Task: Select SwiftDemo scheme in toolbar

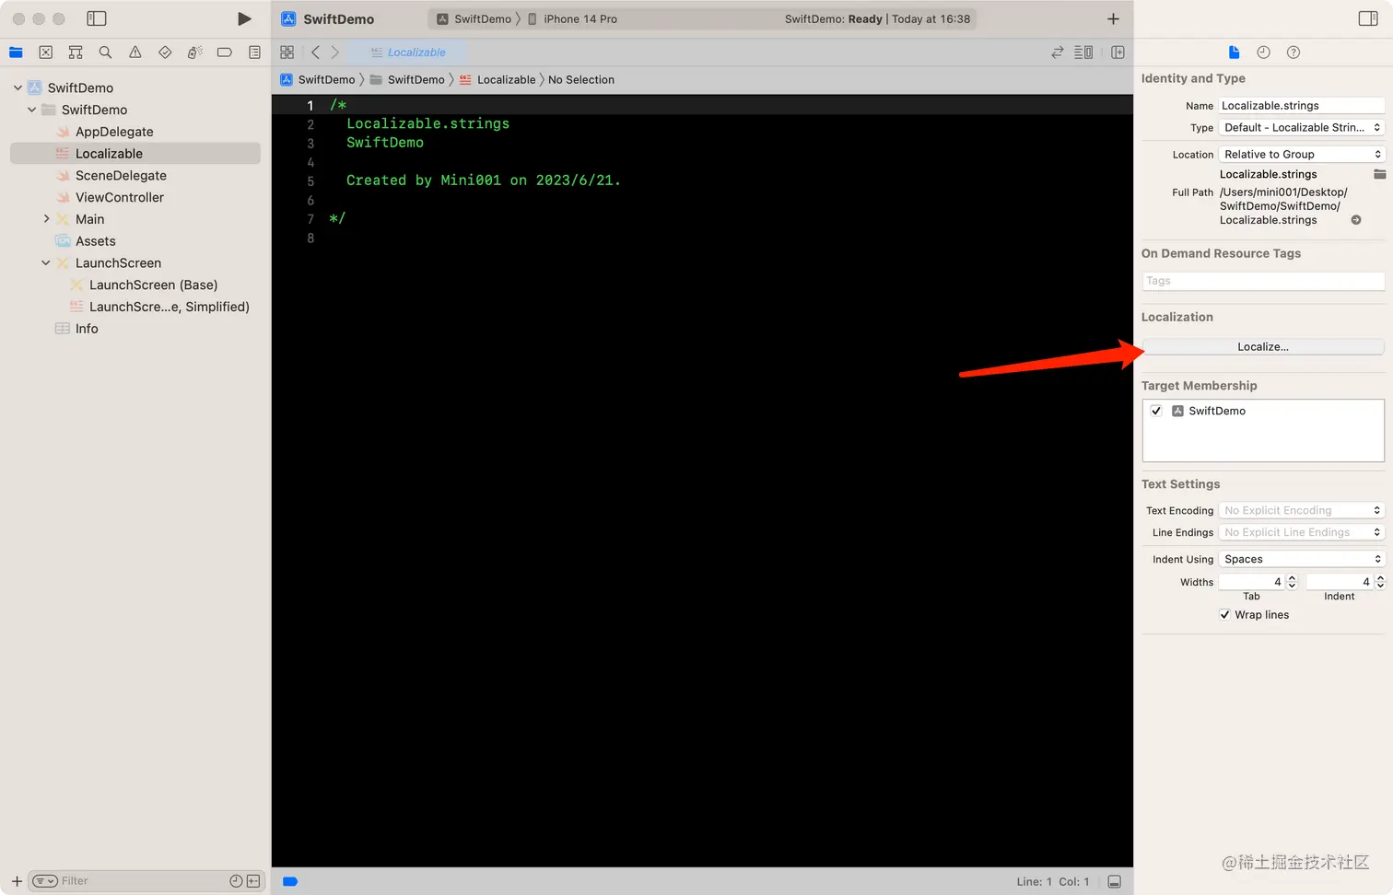Action: [x=474, y=18]
